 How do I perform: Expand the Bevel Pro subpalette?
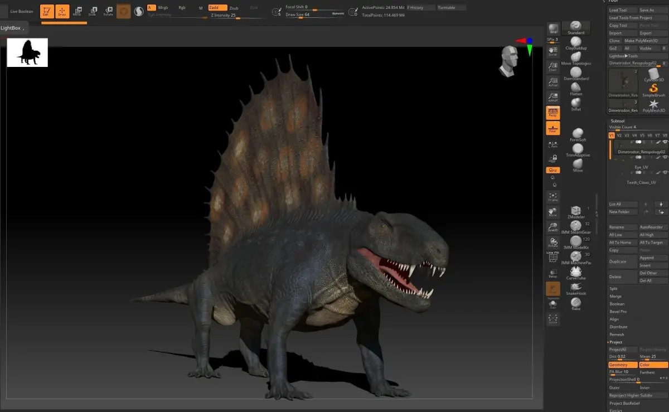(x=618, y=312)
